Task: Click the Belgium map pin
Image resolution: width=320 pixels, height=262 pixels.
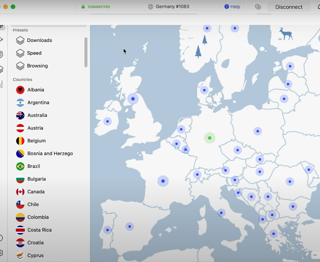Action: pos(177,144)
